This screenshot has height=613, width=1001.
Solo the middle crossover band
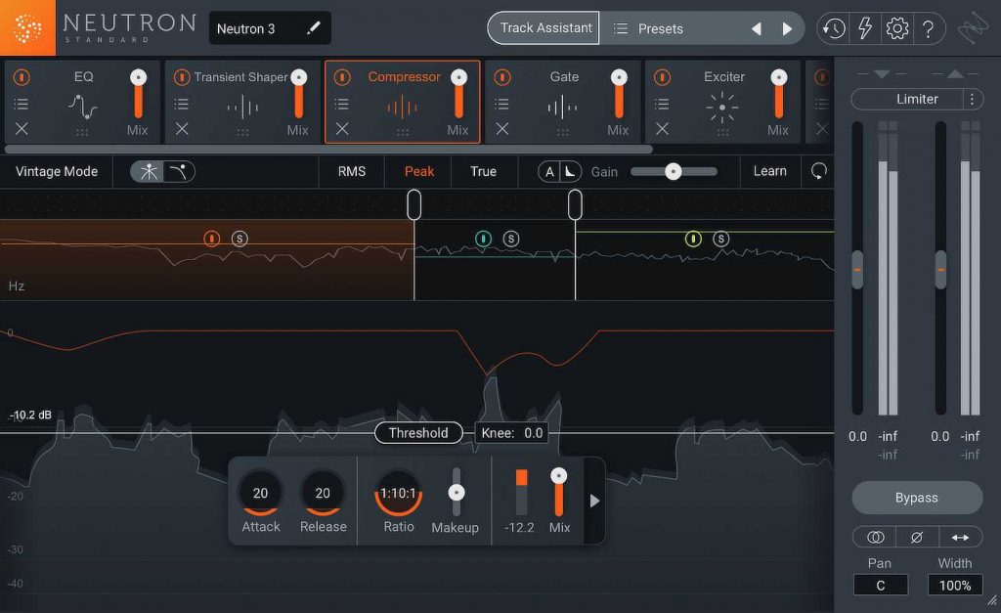pos(511,238)
